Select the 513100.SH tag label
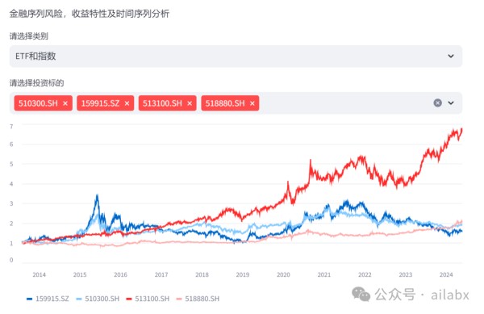 coord(162,103)
